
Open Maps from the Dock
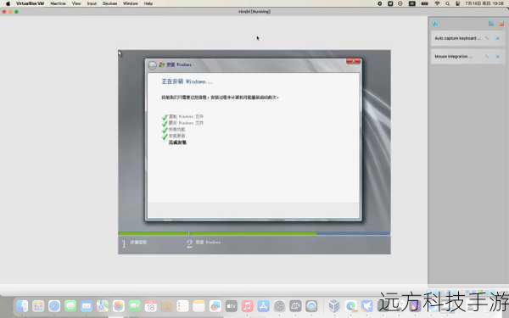coord(103,306)
